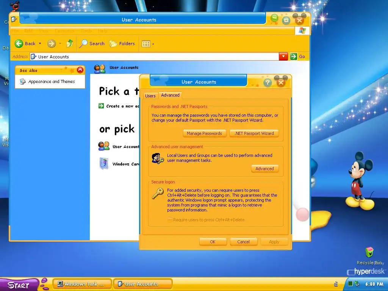The width and height of the screenshot is (388, 291).
Task: Click the main window title bar icon
Action: (14, 19)
